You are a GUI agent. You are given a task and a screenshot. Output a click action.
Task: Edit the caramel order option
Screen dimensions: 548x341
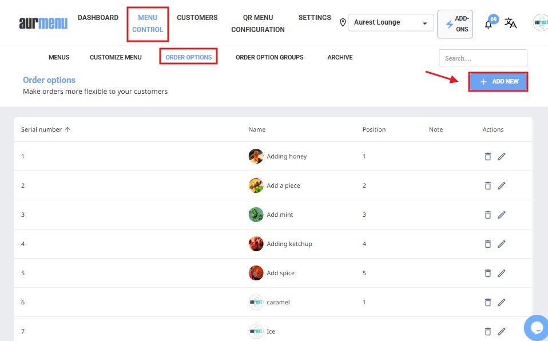[502, 302]
